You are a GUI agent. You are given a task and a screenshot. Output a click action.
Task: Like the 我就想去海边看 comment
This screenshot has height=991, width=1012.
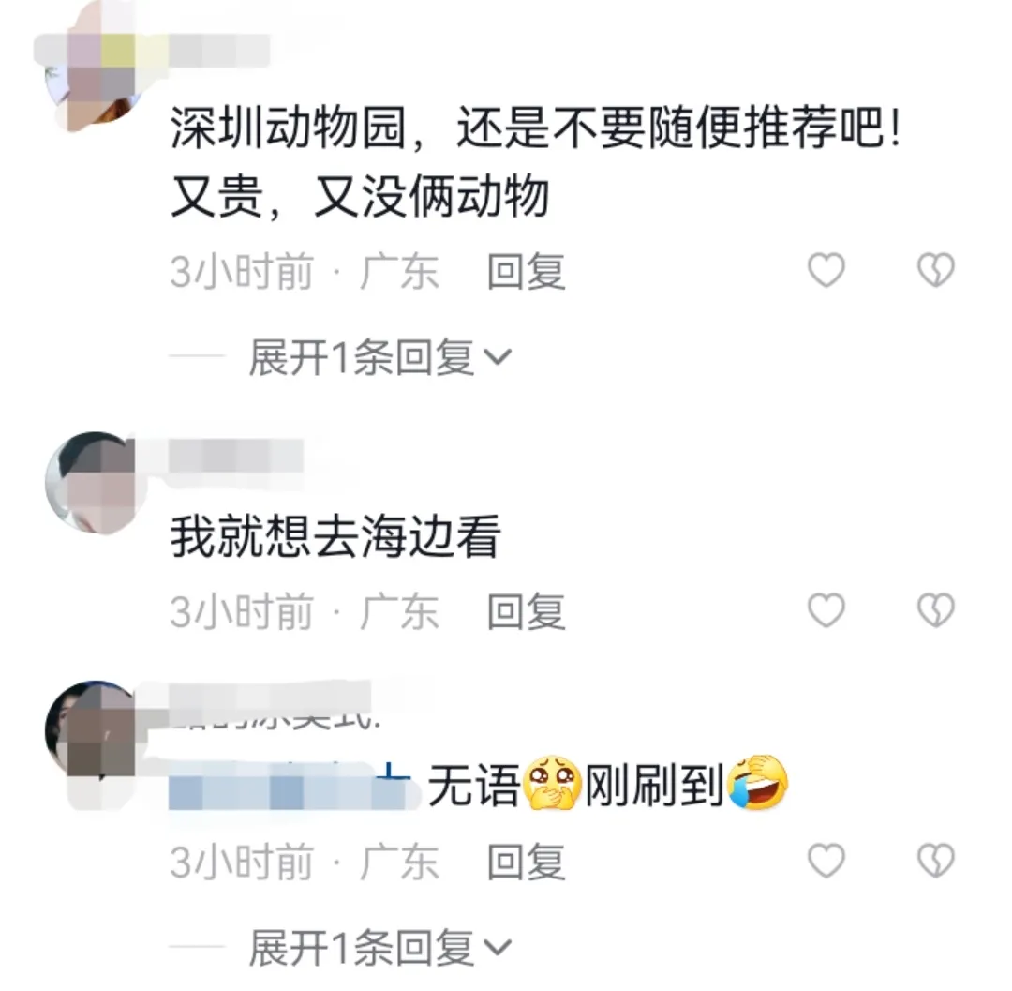click(826, 609)
